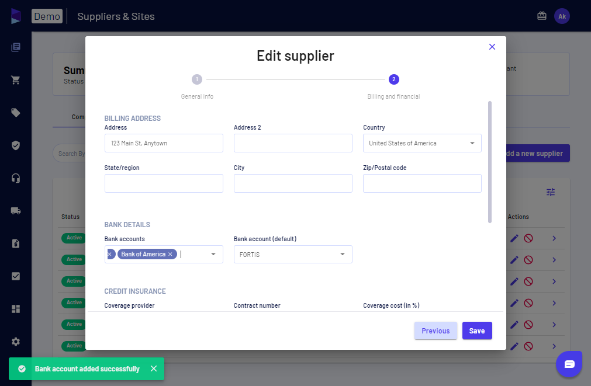591x386 pixels.
Task: Click edit pencil in first supplier row
Action: [x=514, y=238]
